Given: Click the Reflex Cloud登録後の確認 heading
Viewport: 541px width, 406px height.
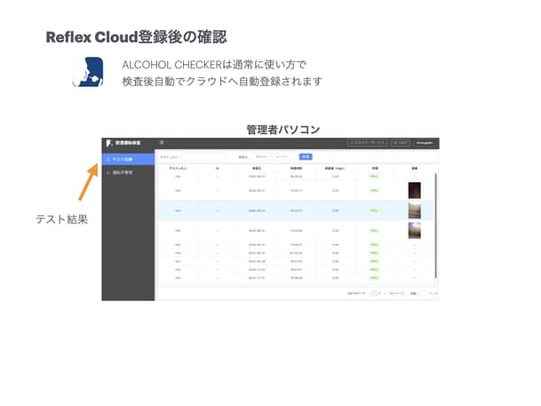Looking at the screenshot, I should (136, 37).
